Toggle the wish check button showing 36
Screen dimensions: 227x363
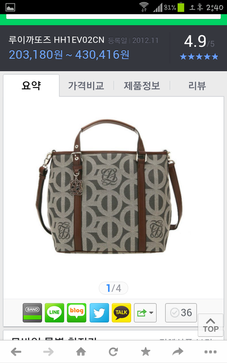tap(181, 312)
